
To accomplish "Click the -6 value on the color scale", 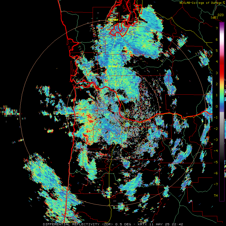I will pos(216,173).
